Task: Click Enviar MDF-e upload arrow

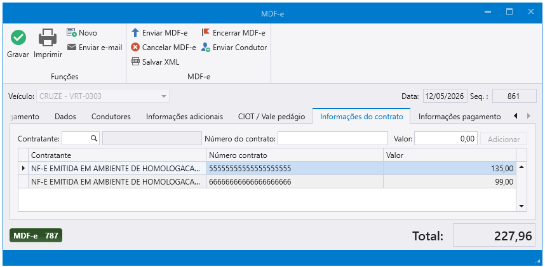Action: click(x=159, y=33)
